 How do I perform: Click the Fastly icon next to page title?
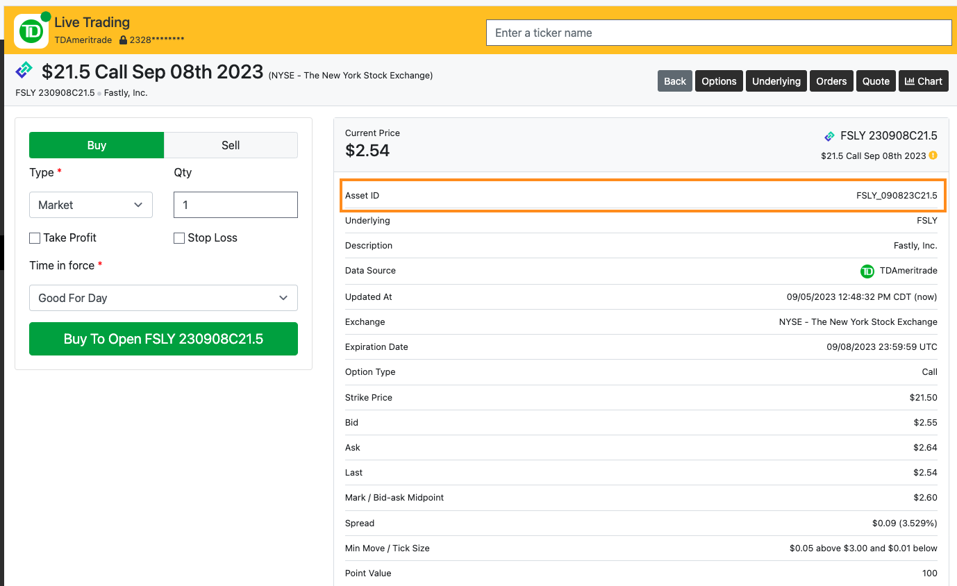pyautogui.click(x=24, y=69)
